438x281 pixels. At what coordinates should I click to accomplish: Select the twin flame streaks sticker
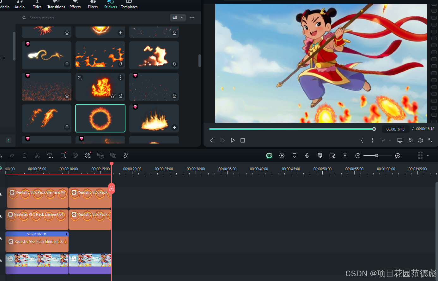coord(47,118)
